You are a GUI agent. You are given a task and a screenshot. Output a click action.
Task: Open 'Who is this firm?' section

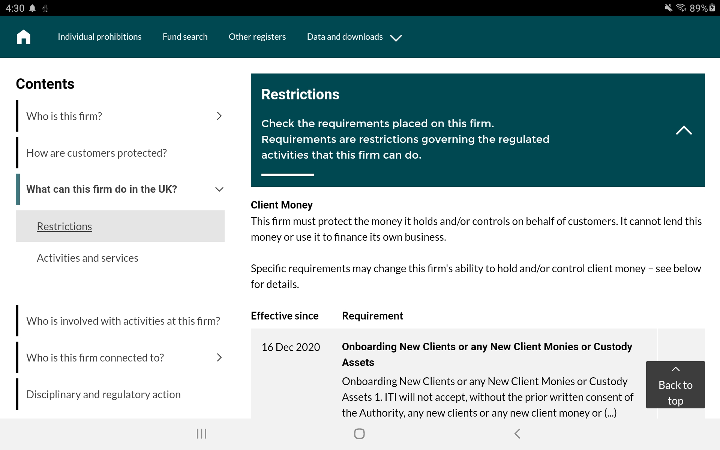[64, 116]
